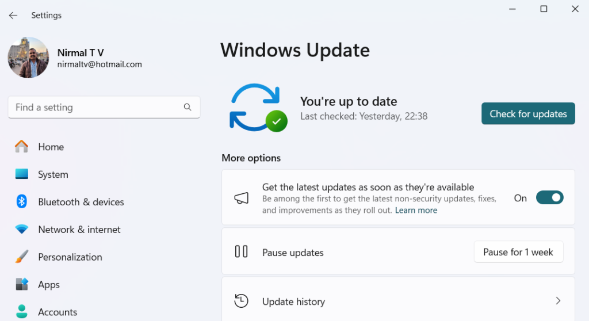Click the You're up to date status text
Viewport: 589px width, 321px height.
click(349, 101)
